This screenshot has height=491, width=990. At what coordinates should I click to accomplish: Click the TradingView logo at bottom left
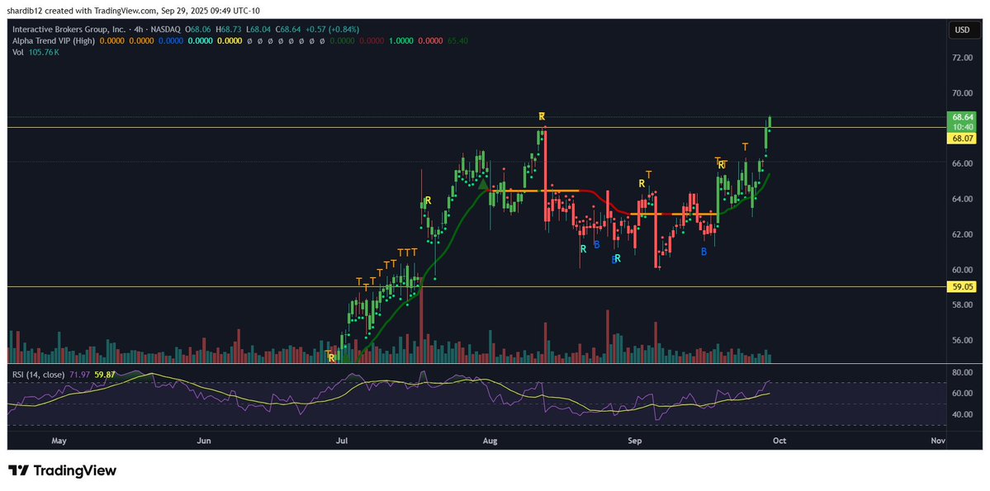tap(63, 470)
